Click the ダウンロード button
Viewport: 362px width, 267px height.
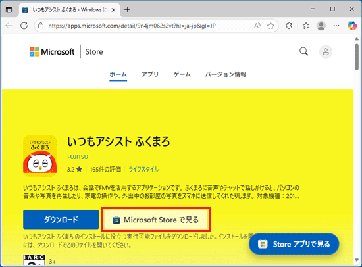click(61, 220)
